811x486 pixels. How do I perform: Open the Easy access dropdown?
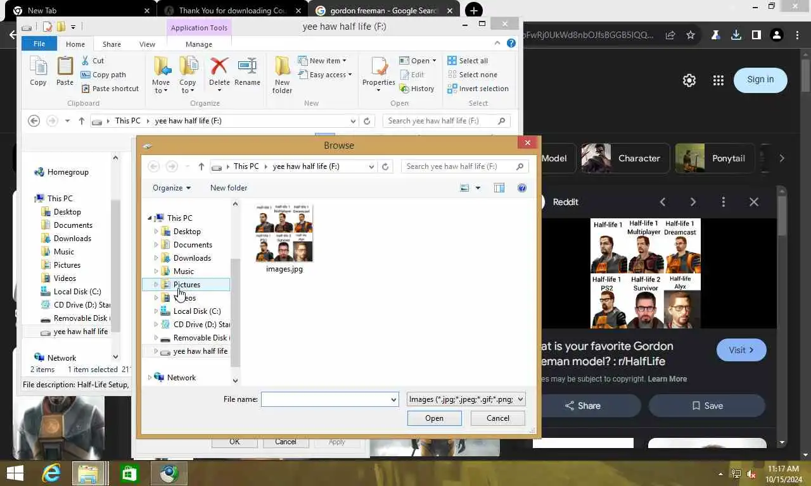(324, 75)
